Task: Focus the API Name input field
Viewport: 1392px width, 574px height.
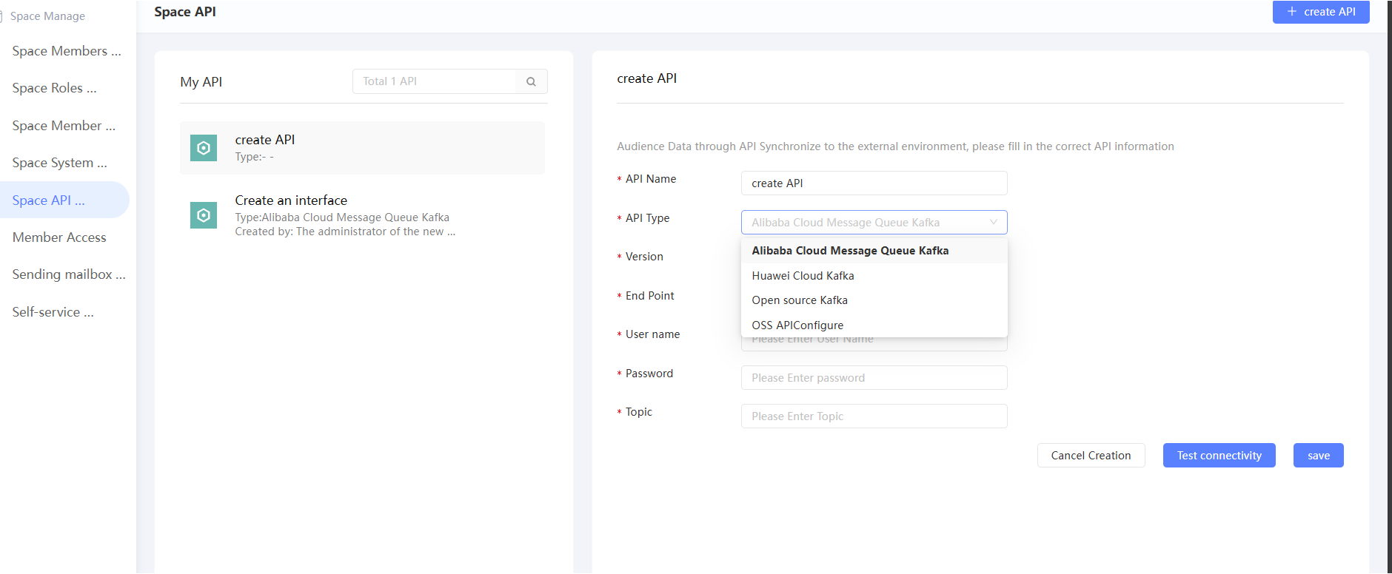Action: coord(874,183)
